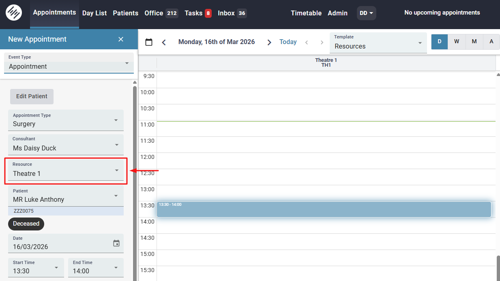Open the Inbox with 36 items
500x281 pixels.
(x=232, y=13)
